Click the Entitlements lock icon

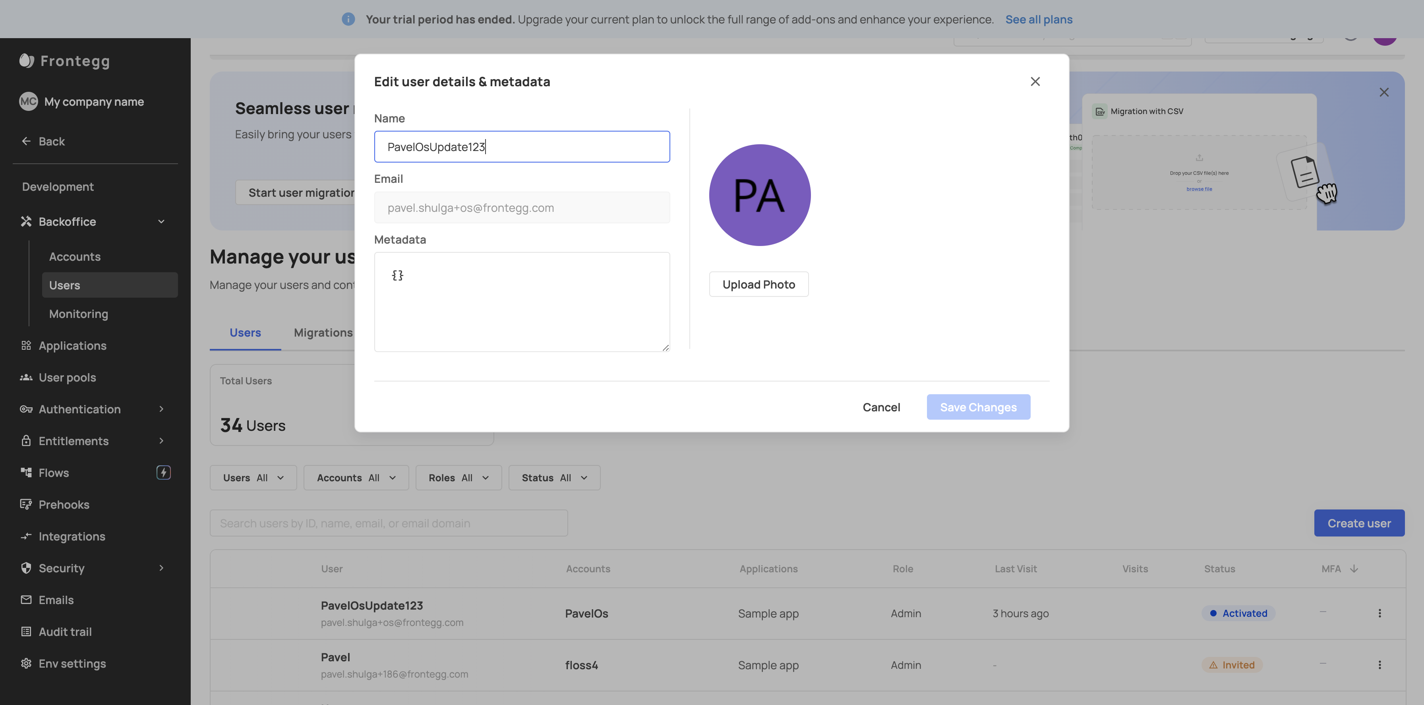tap(26, 440)
